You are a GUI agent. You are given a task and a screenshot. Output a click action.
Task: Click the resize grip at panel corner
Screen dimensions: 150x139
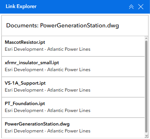147,136
